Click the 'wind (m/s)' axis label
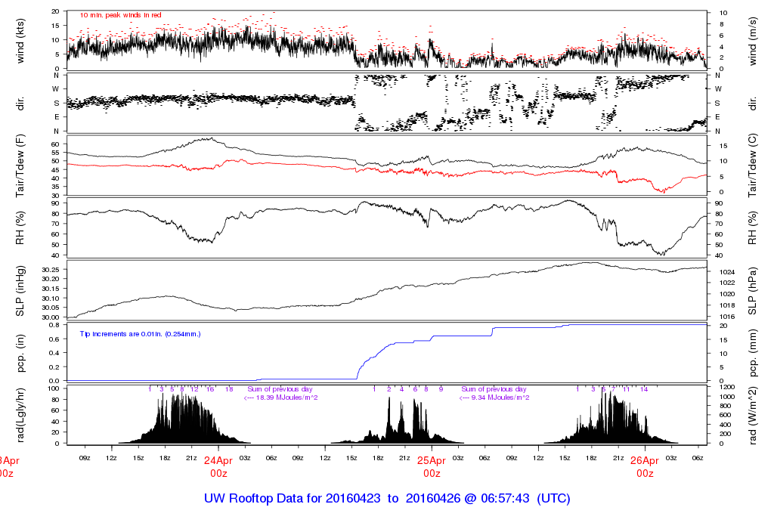Image resolution: width=774 pixels, height=529 pixels. 753,41
